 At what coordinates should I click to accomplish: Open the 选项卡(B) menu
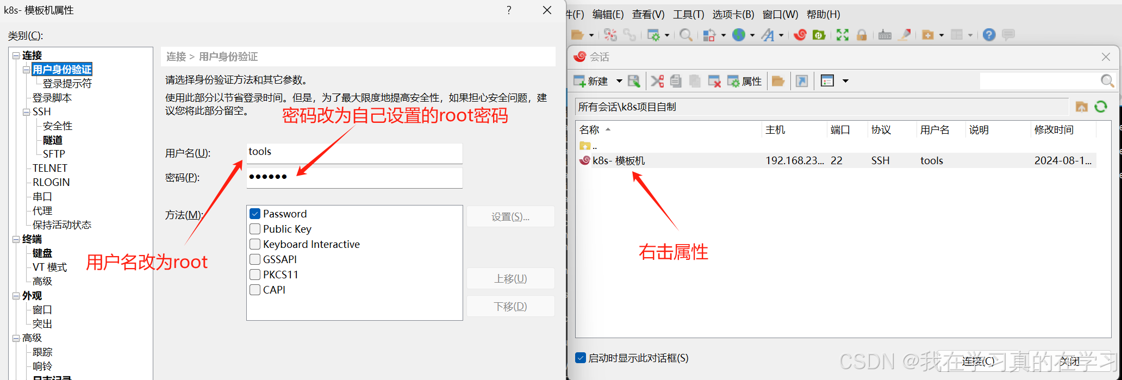733,14
